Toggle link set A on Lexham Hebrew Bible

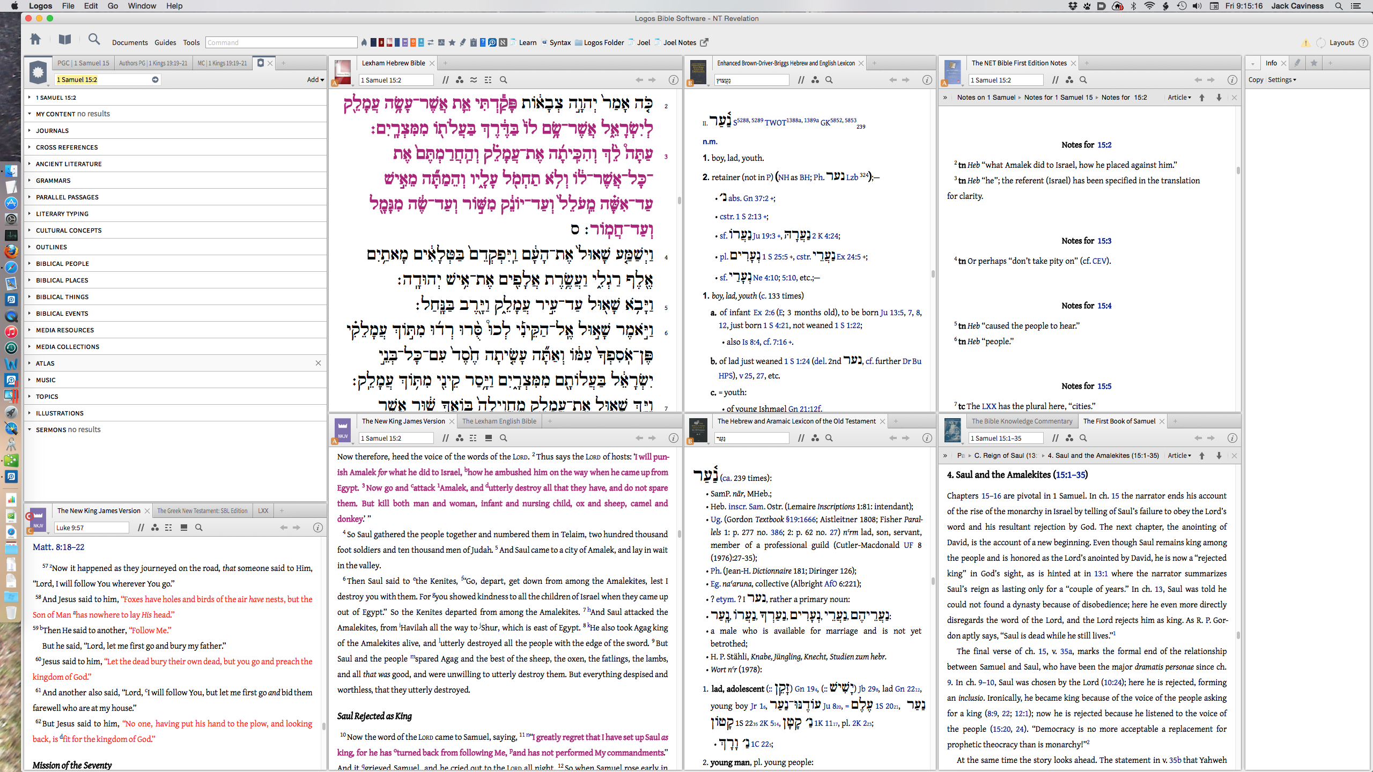334,83
